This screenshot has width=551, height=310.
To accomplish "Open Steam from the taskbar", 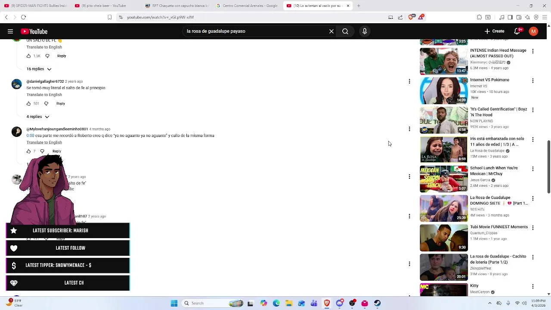I will tap(377, 304).
